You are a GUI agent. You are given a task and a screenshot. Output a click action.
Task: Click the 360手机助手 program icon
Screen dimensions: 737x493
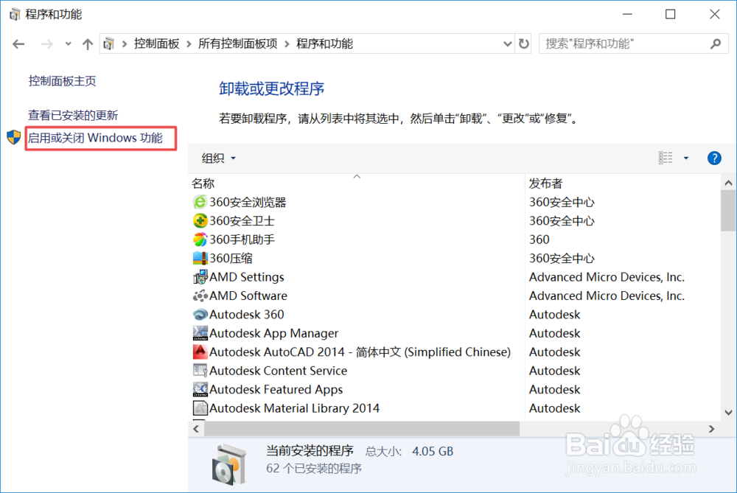click(200, 239)
